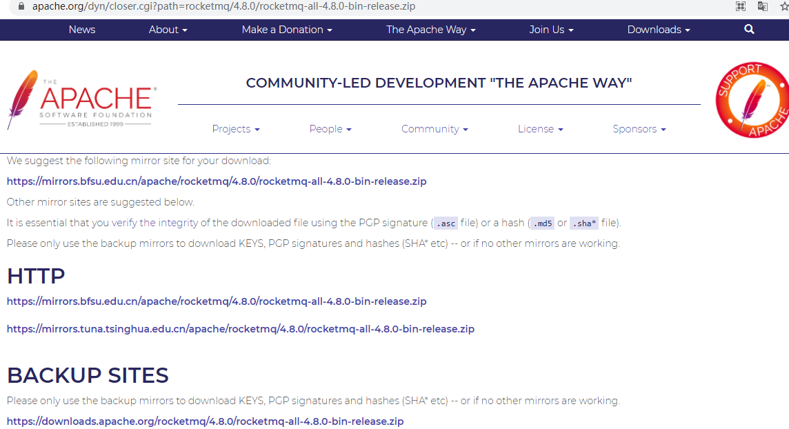Screen dimensions: 789x429
Task: Bookmark this page with star icon
Action: (784, 6)
